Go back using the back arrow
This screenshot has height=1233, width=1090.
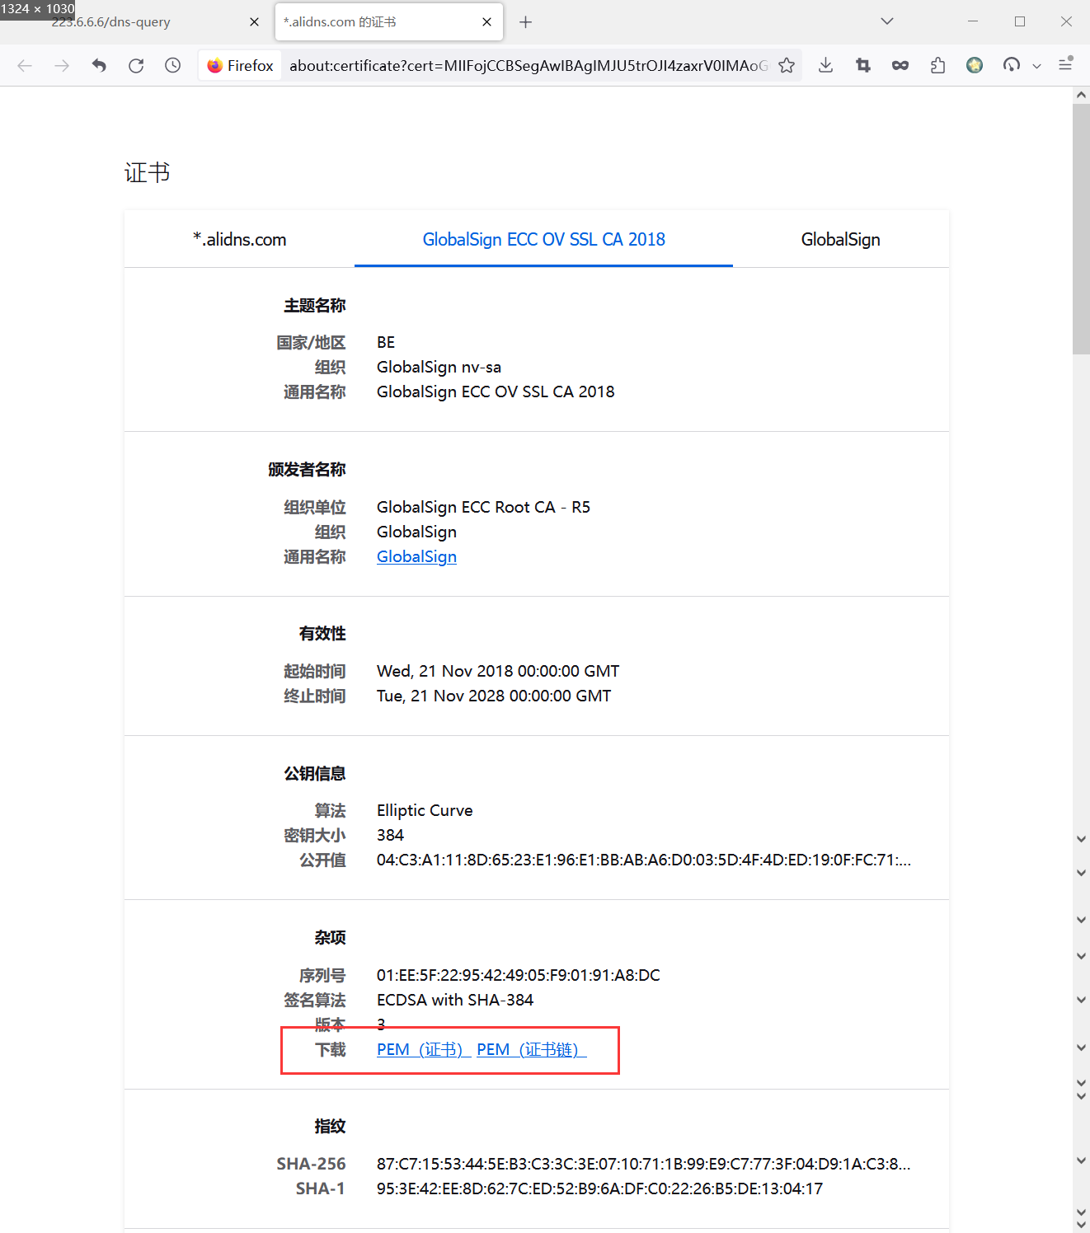(25, 66)
